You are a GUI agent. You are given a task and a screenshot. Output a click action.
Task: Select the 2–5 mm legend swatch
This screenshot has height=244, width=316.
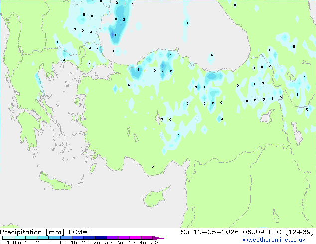43,238
